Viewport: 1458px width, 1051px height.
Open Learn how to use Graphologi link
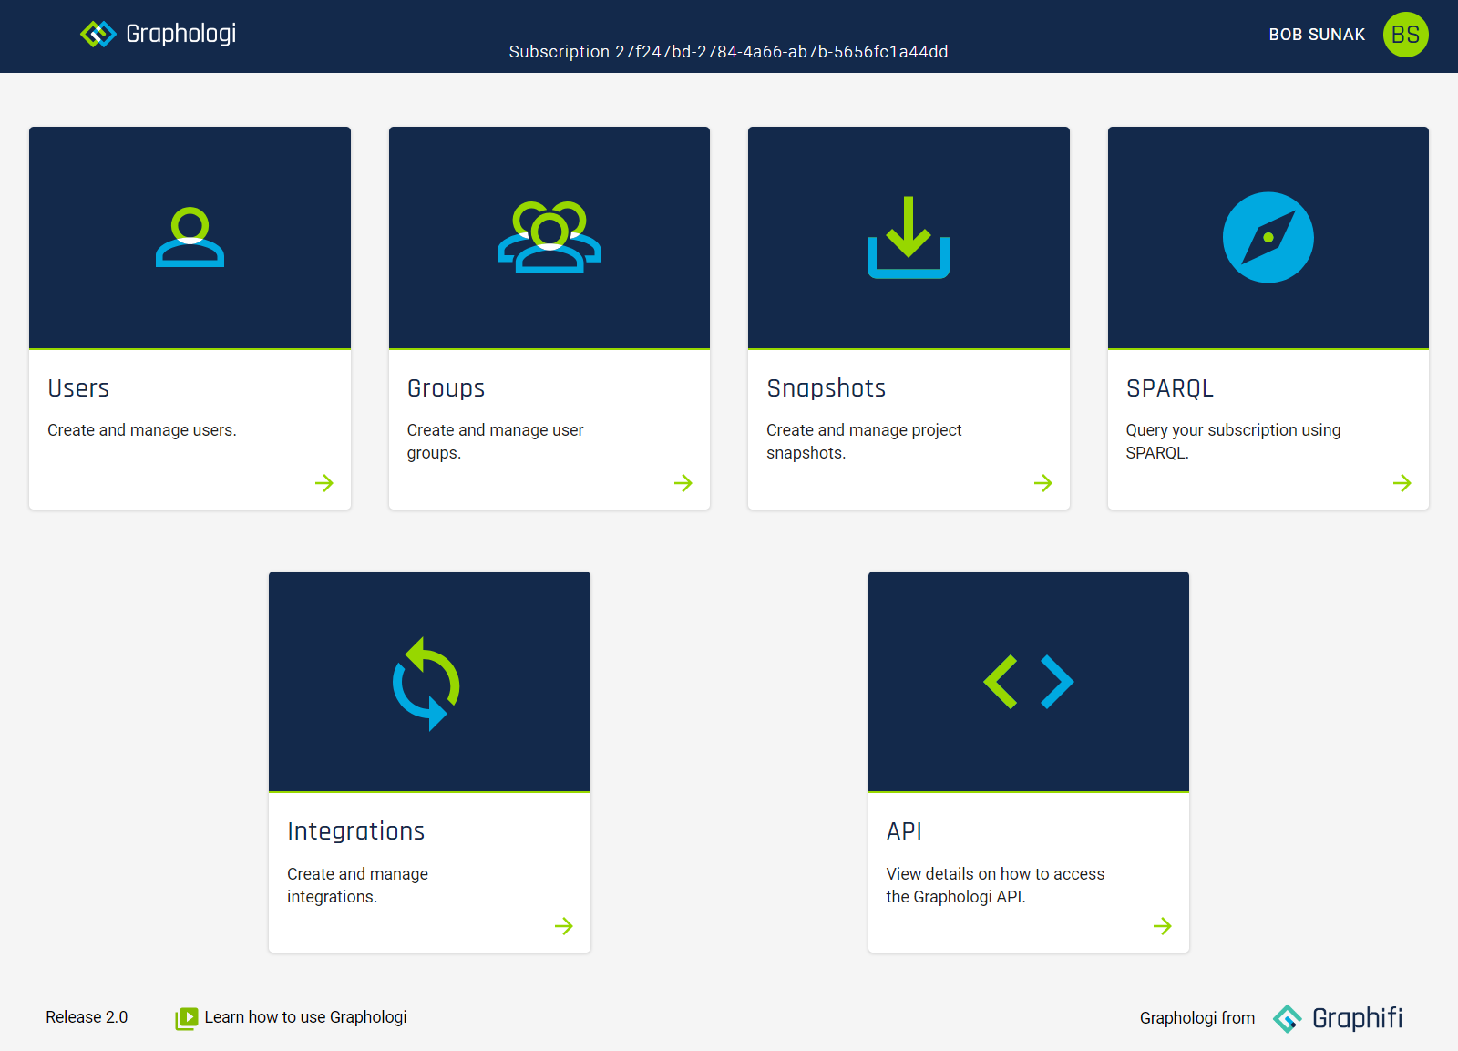pos(305,1017)
